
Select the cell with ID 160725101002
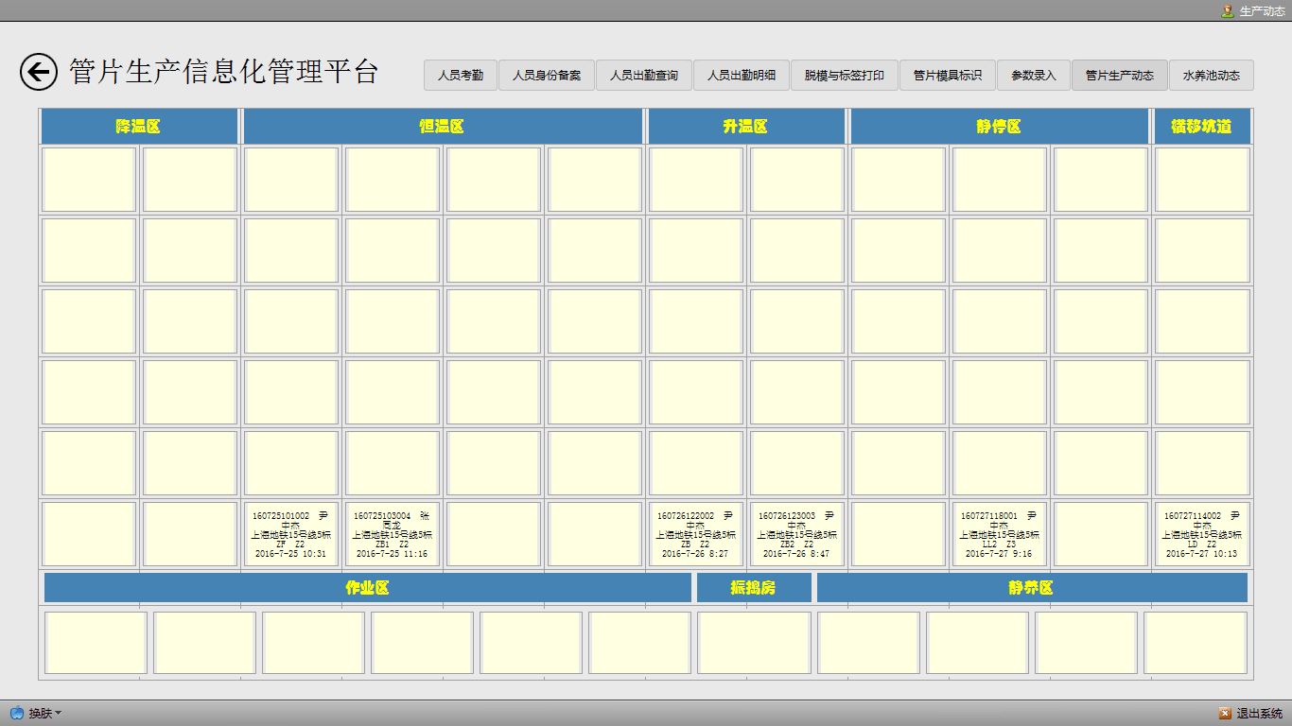click(x=291, y=534)
